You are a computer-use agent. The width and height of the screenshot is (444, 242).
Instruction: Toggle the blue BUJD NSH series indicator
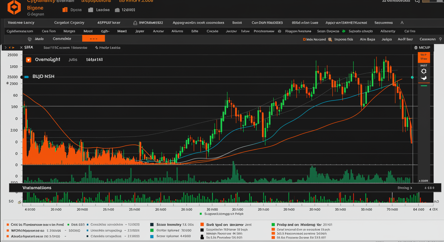[26, 77]
